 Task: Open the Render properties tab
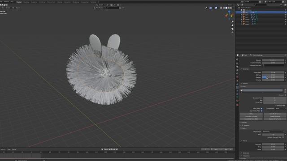point(237,64)
